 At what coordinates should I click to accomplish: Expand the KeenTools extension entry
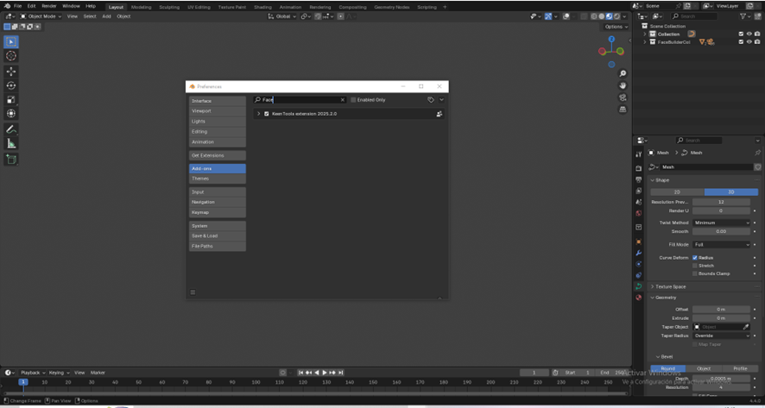tap(258, 114)
